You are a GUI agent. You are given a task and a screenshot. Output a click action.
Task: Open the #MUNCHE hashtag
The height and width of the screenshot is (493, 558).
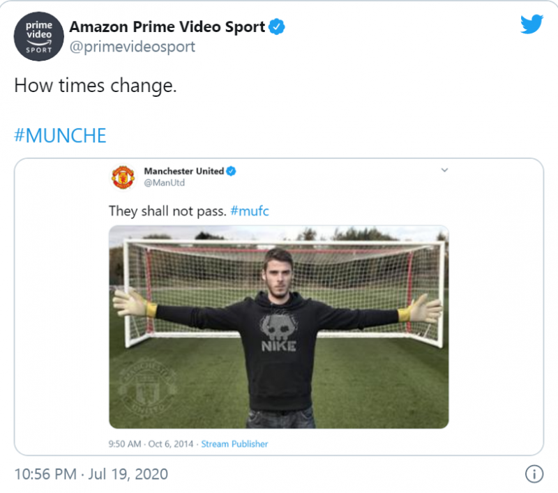pos(60,135)
